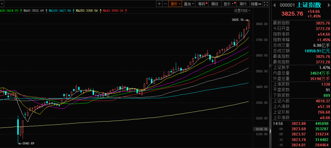The height and width of the screenshot is (148, 331).
Task: Click the +54.66 change value in header
Action: [314, 12]
